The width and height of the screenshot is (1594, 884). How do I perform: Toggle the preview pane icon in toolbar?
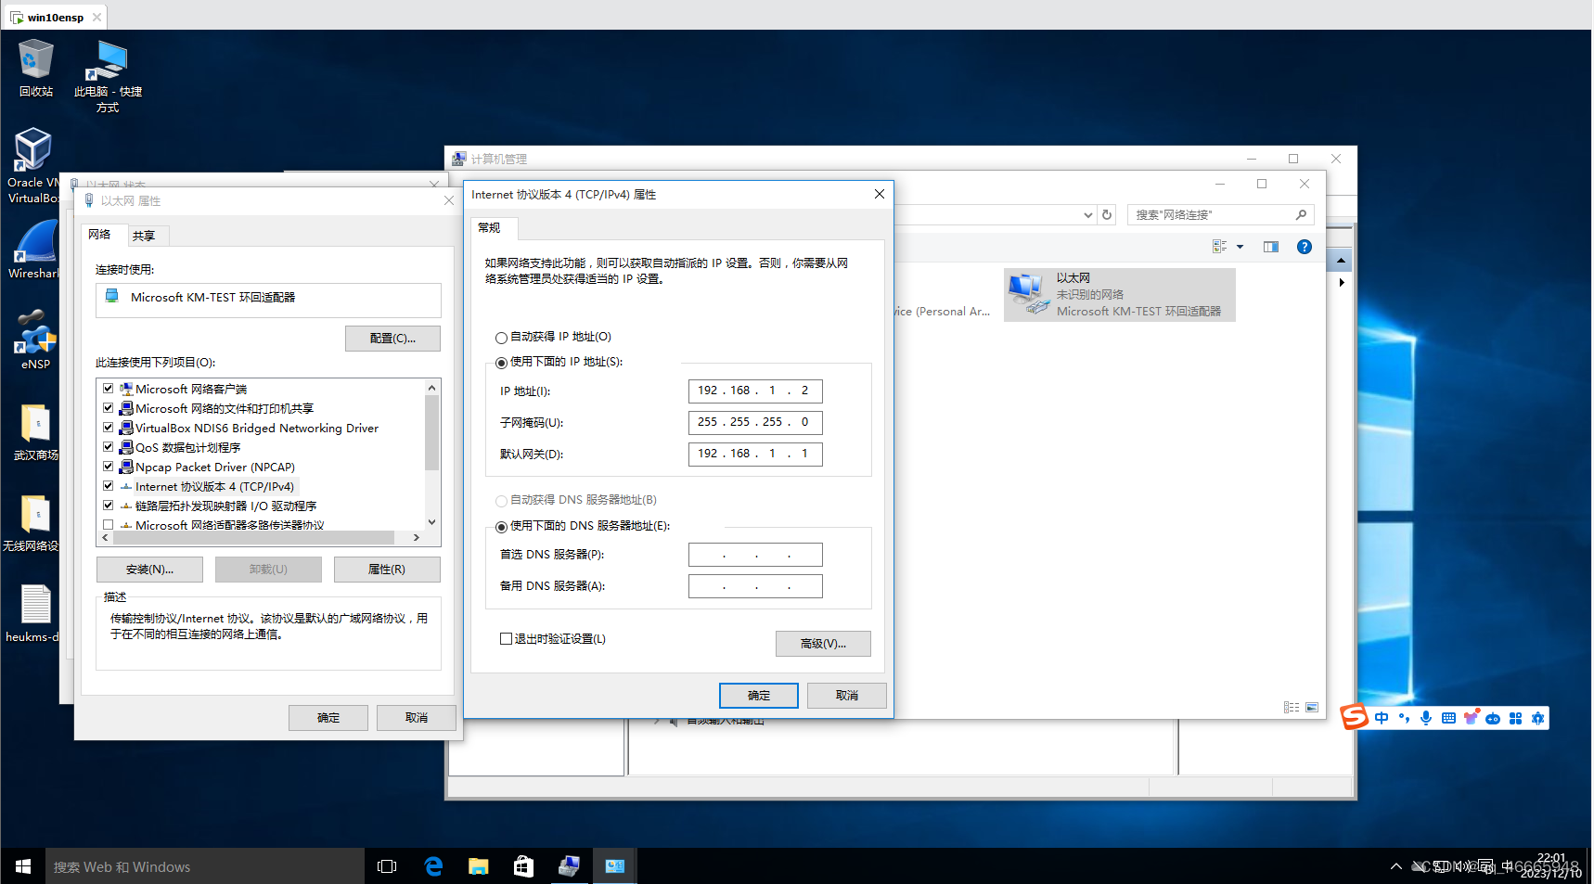[1270, 247]
